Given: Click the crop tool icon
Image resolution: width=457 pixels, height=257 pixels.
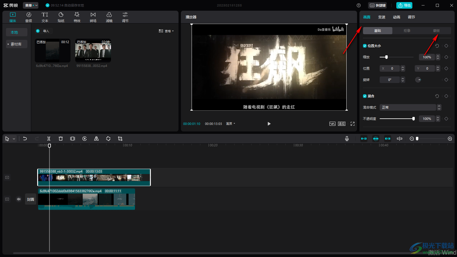Looking at the screenshot, I should [x=120, y=139].
